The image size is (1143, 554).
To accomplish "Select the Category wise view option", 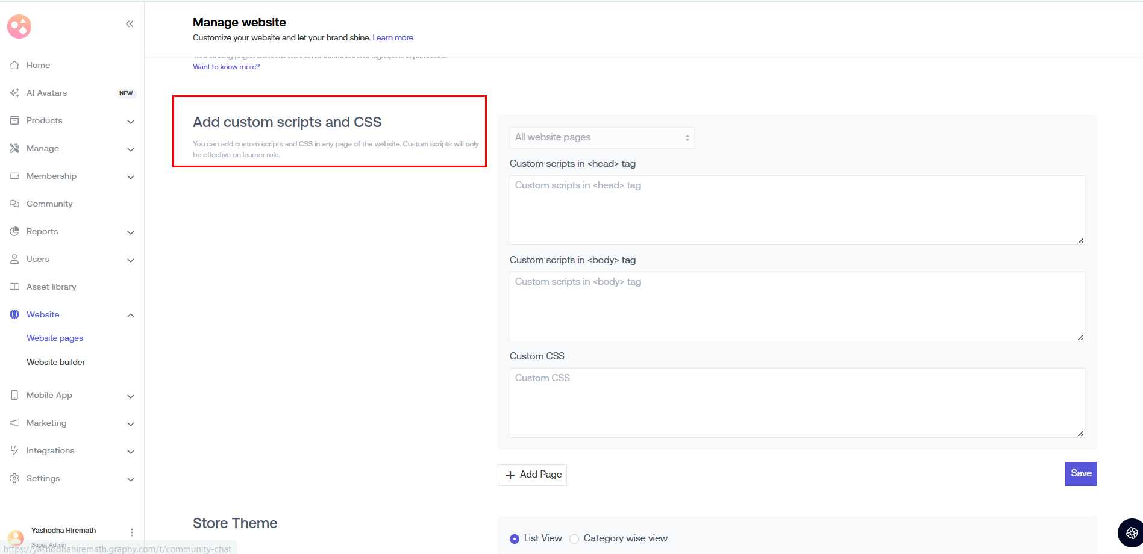I will (x=574, y=539).
